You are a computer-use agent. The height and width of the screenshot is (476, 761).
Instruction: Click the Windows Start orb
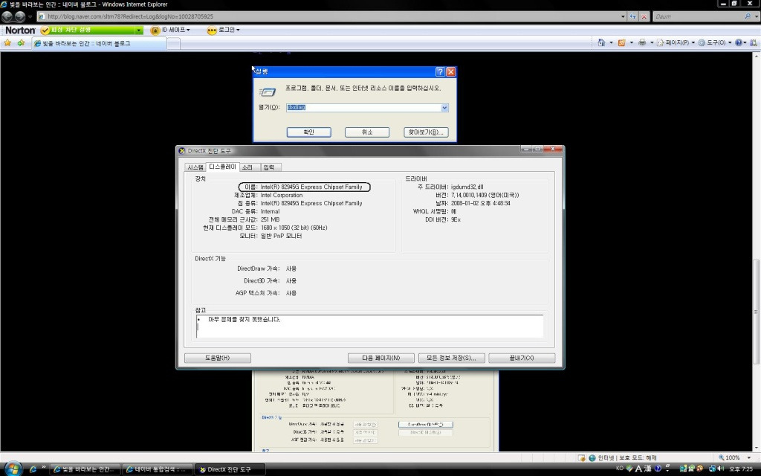click(13, 469)
